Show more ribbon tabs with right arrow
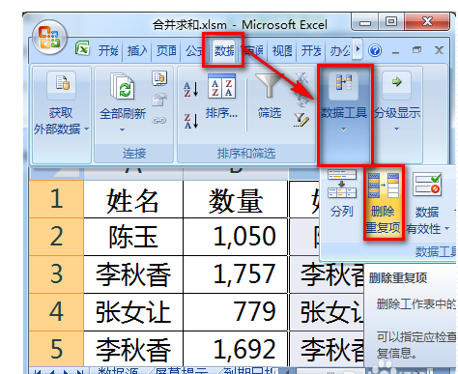Screen dimensions: 458x374 pos(358,49)
